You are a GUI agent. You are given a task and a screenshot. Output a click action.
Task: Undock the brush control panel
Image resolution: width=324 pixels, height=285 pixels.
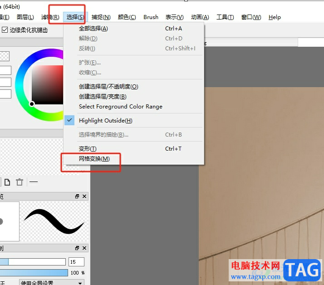pos(77,248)
